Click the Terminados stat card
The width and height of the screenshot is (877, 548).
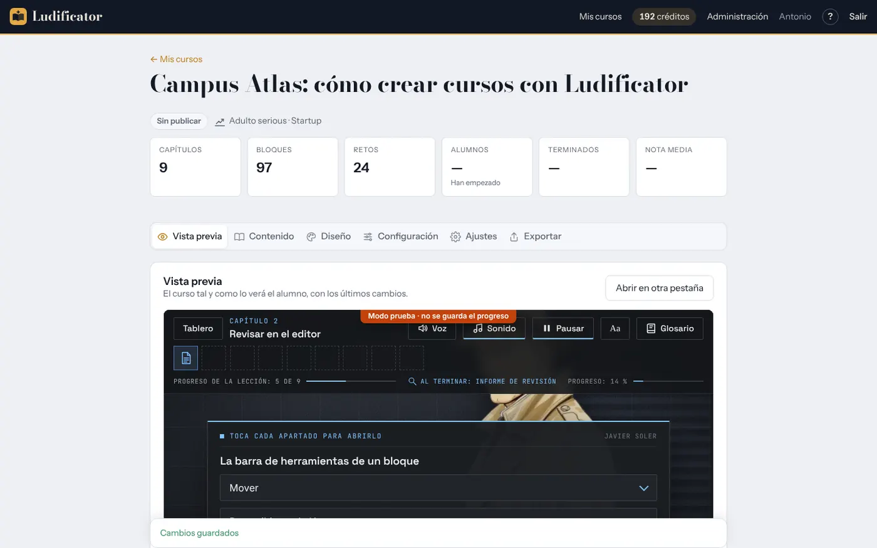[x=584, y=167]
